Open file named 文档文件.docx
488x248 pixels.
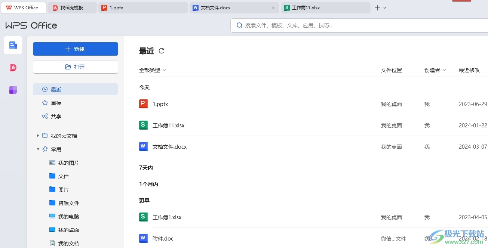point(170,146)
